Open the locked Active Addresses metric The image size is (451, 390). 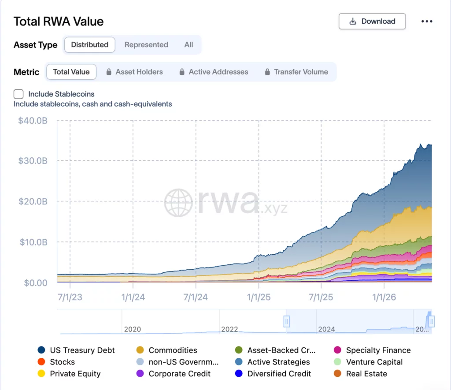[214, 72]
